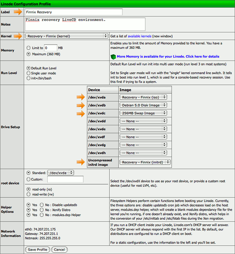Set root device to read-write (rw)
235x254 pixels.
(29, 194)
